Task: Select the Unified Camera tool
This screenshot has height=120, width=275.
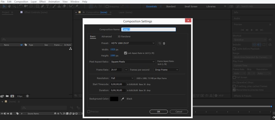Action: [x=26, y=6]
